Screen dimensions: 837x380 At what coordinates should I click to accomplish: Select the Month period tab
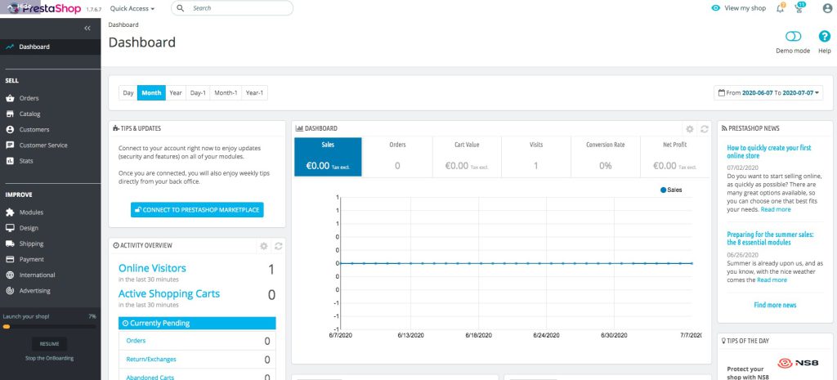click(151, 93)
